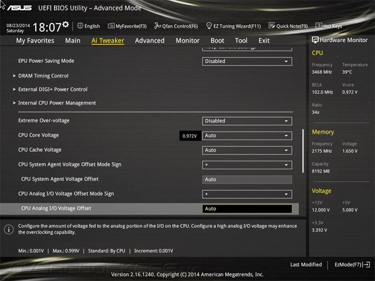This screenshot has height=281, width=375.
Task: Select CPU Cache Voltage label
Action: point(40,150)
